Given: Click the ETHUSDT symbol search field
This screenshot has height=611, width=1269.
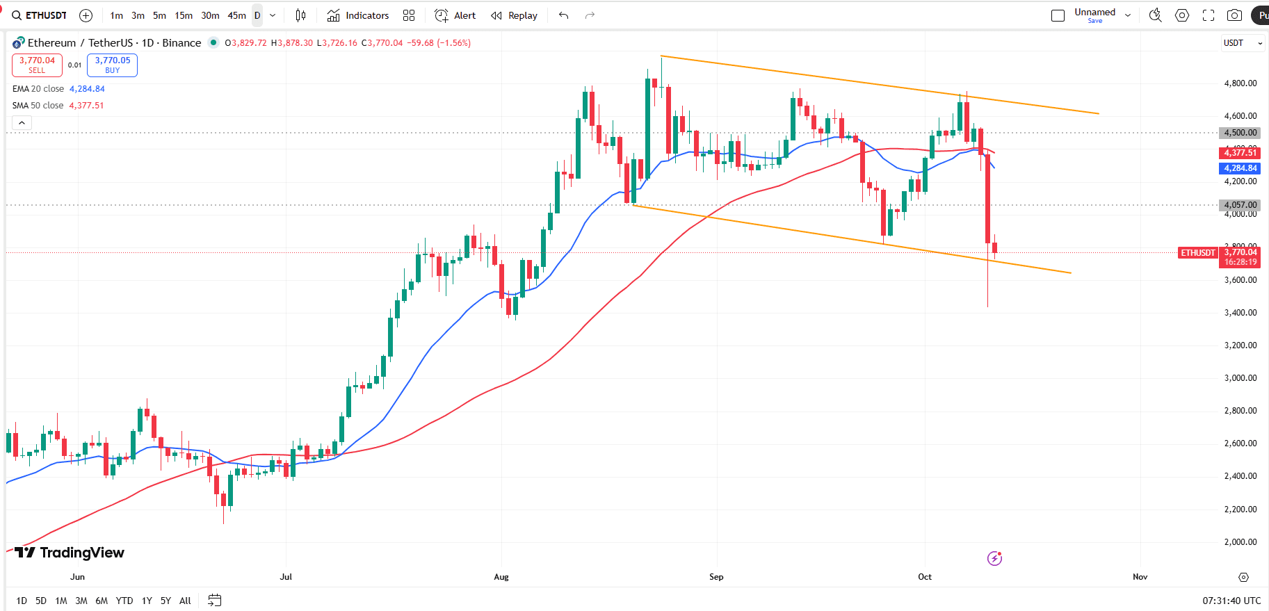Looking at the screenshot, I should point(40,15).
